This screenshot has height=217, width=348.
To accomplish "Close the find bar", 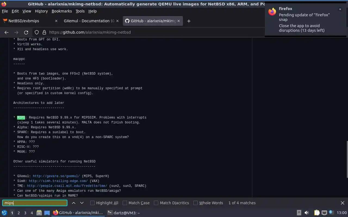I will (343, 203).
